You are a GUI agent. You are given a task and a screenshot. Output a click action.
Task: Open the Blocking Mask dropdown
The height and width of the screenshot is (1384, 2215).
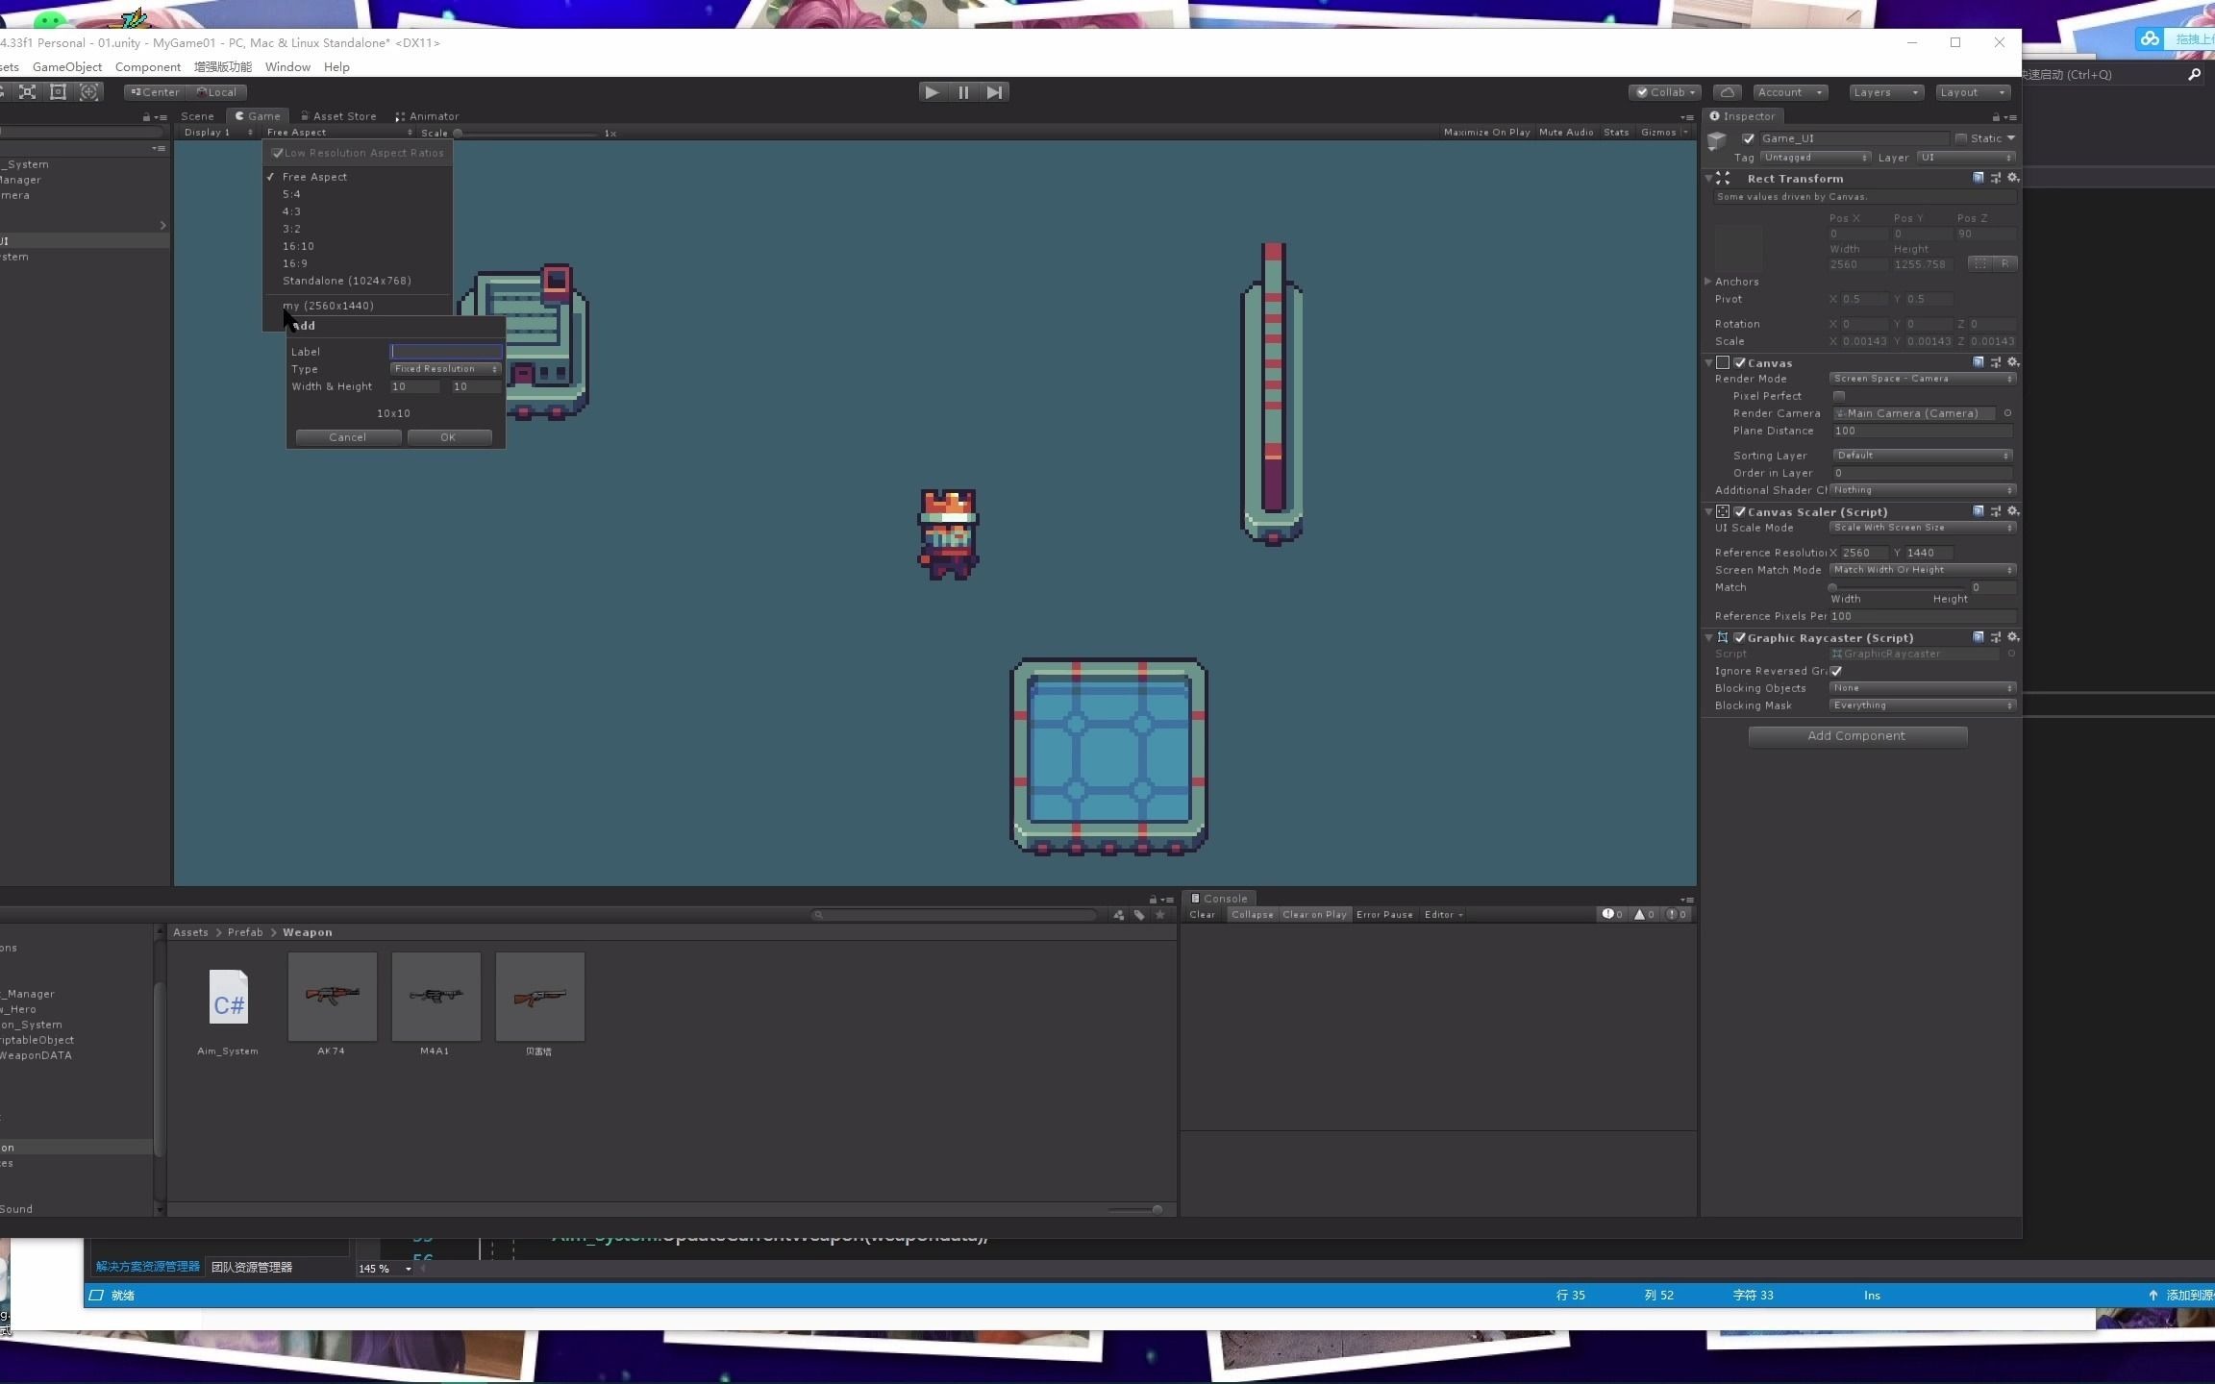point(1919,704)
